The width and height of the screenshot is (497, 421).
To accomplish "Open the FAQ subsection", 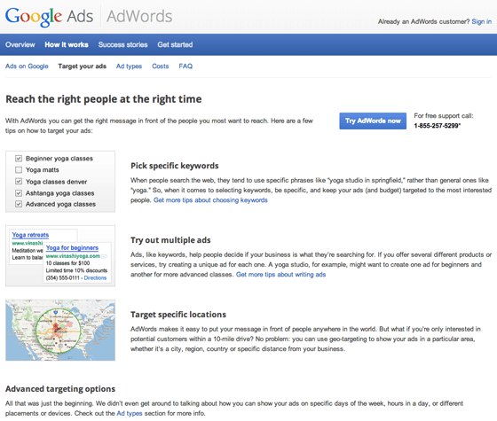I will [185, 66].
